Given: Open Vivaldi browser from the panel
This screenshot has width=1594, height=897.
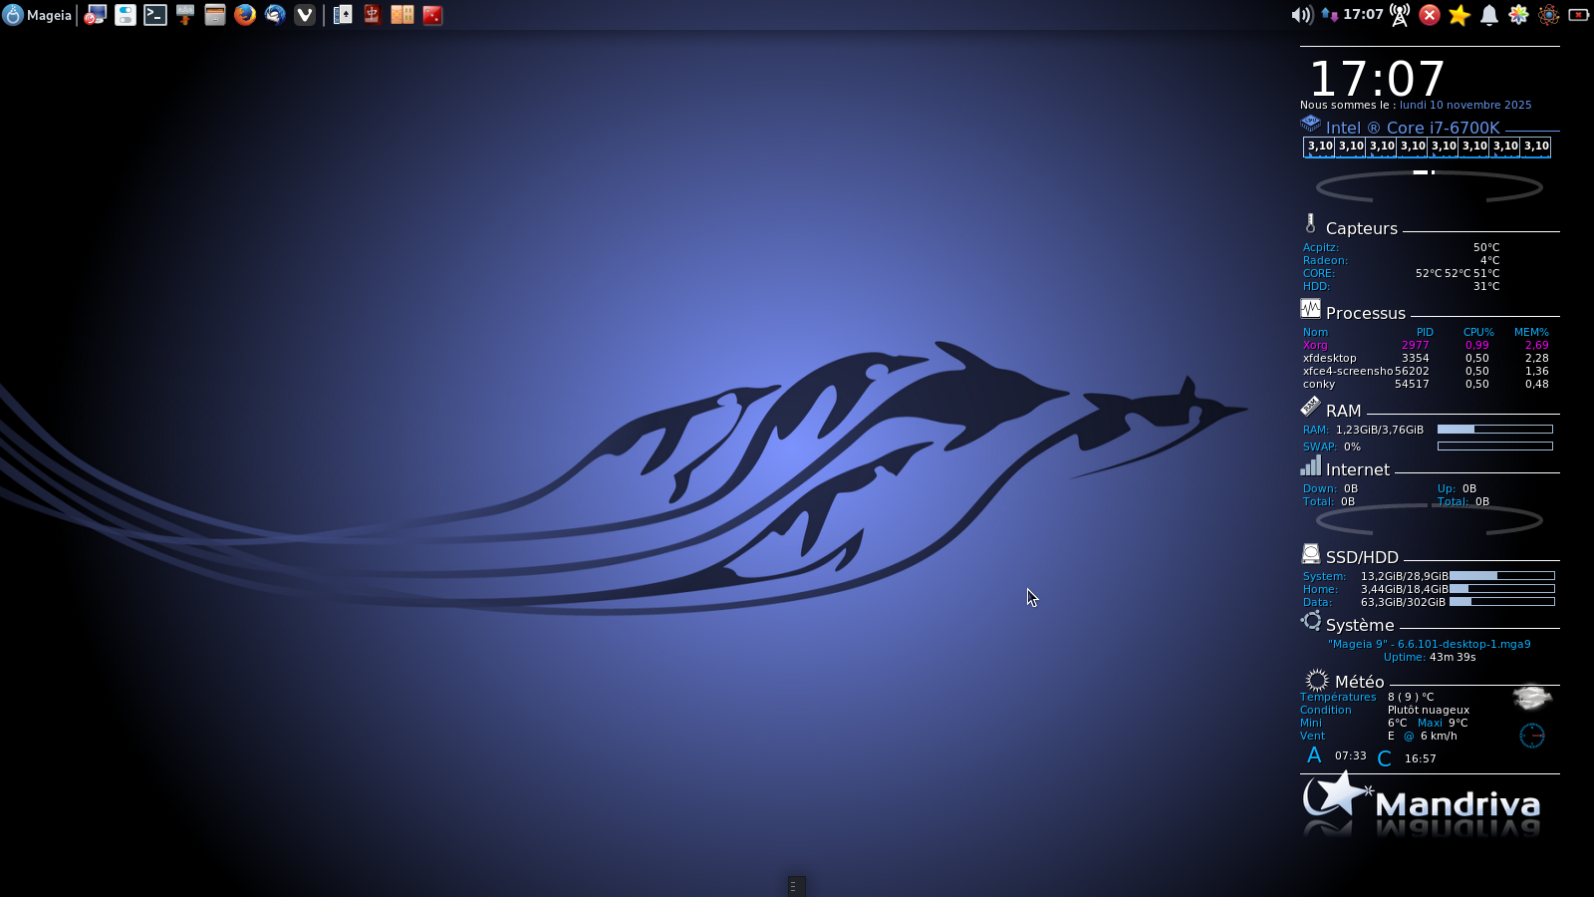Looking at the screenshot, I should [305, 15].
